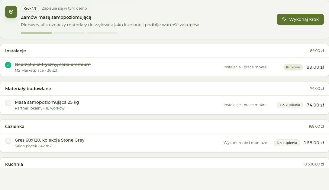Check the Masa samopoziomująca 25 kg checkbox

8,103
